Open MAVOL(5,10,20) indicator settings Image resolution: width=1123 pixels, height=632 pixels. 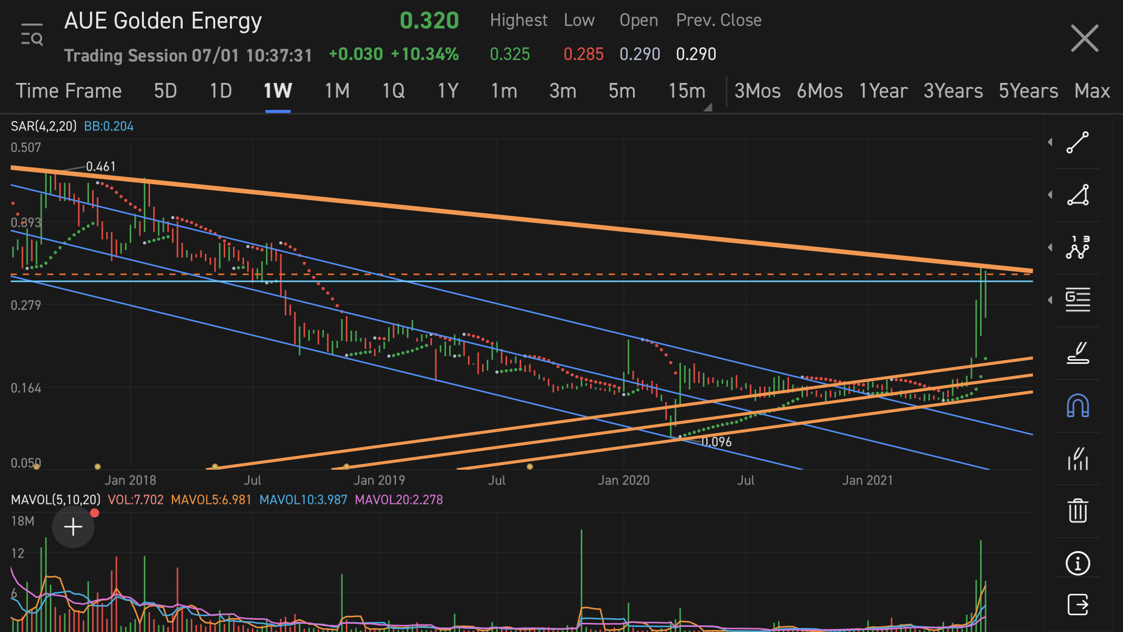point(56,500)
